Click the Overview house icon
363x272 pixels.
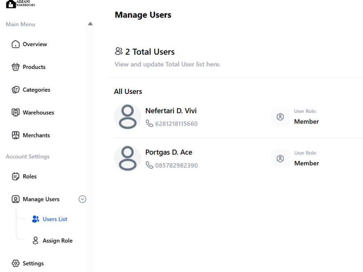(16, 44)
